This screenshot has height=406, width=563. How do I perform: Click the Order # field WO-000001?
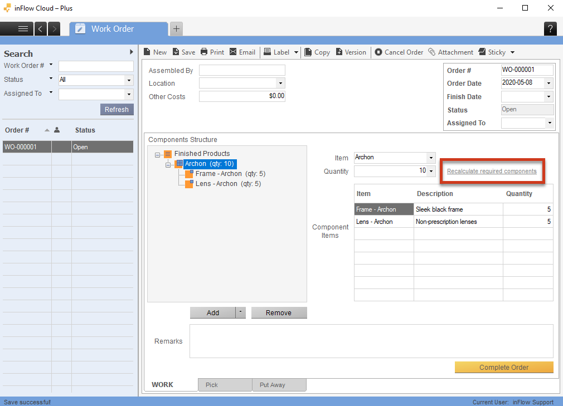tap(527, 70)
